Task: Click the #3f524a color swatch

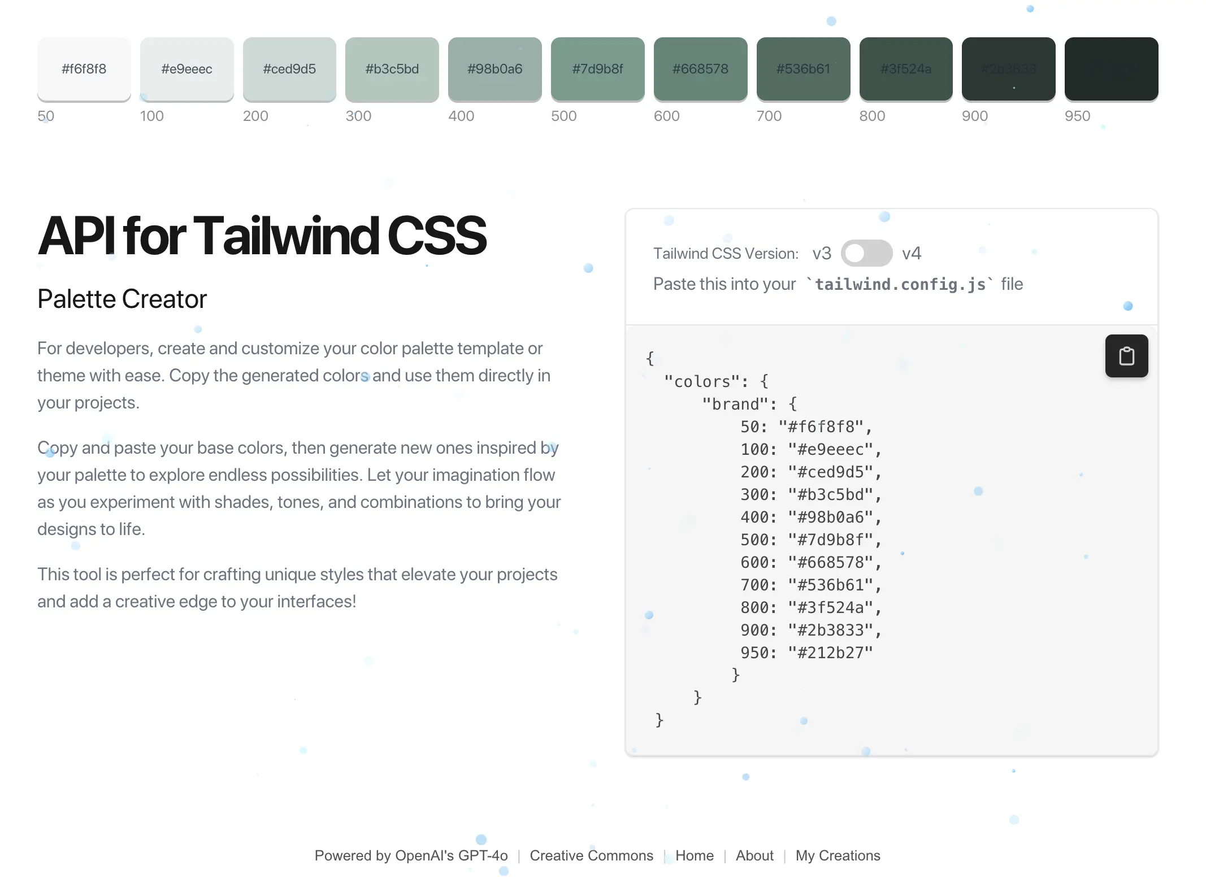Action: pyautogui.click(x=906, y=69)
